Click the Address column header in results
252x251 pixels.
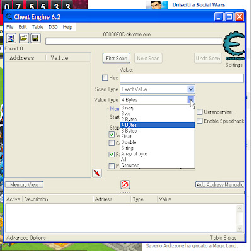click(25, 58)
